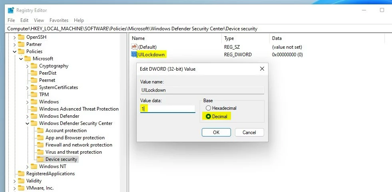Viewport: 392px width, 192px height.
Task: Expand the OpenSSH registry key
Action: tap(14, 38)
